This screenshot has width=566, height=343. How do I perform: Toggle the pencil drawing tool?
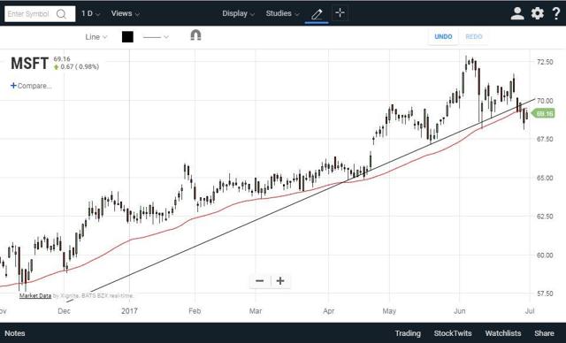click(317, 14)
